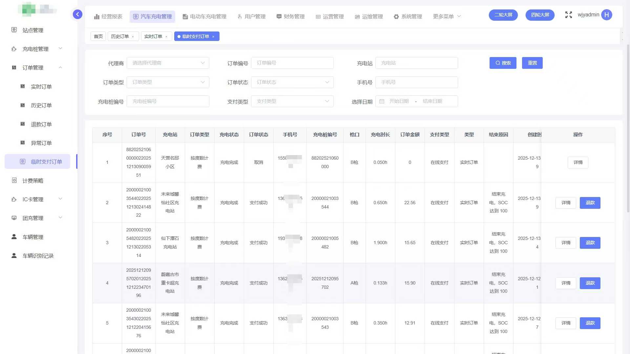Switch to 财务管理 top menu
The height and width of the screenshot is (354, 630).
(x=290, y=16)
